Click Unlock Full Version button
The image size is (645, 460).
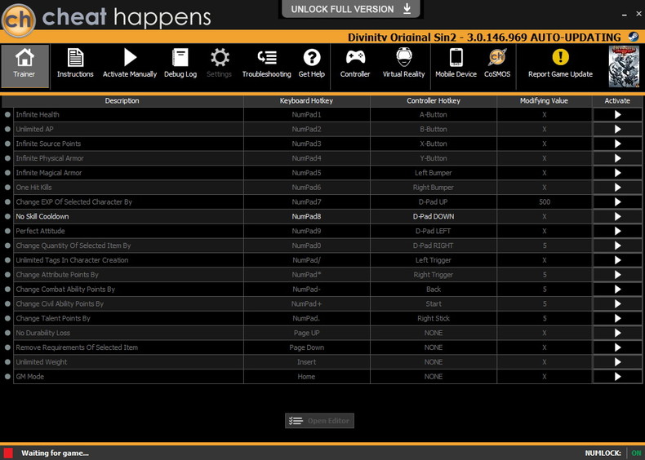(351, 9)
